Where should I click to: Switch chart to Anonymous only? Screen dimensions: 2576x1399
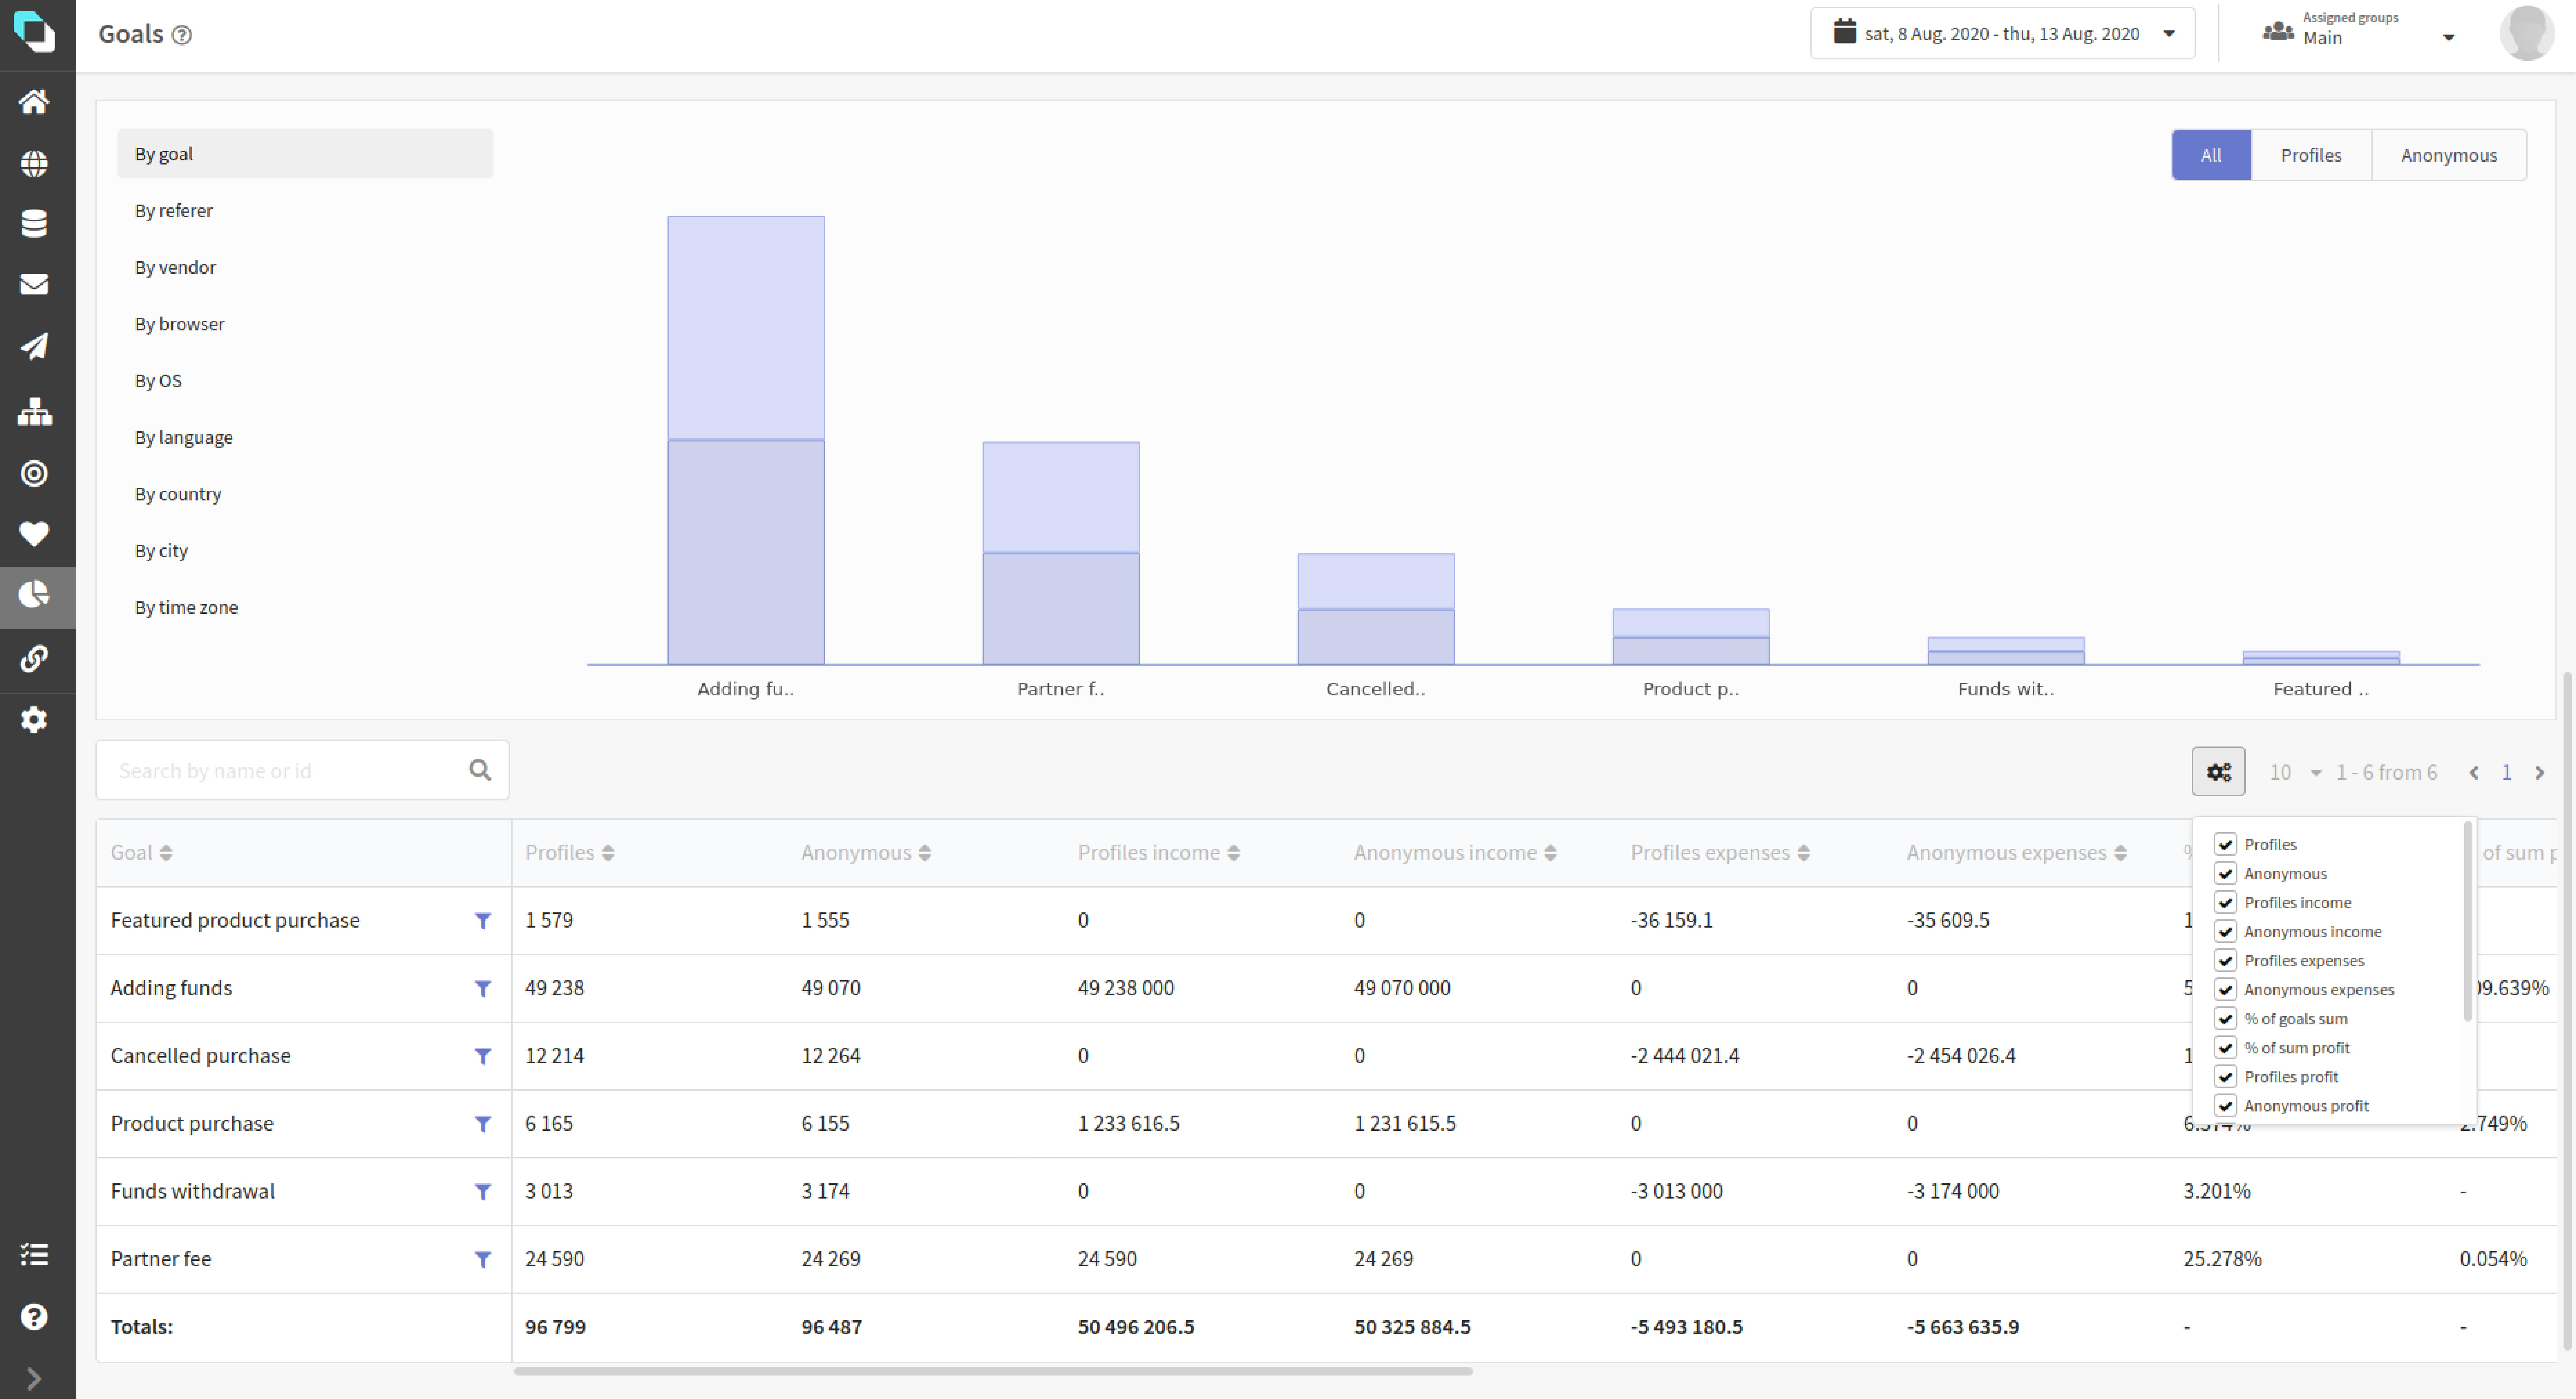pos(2449,155)
